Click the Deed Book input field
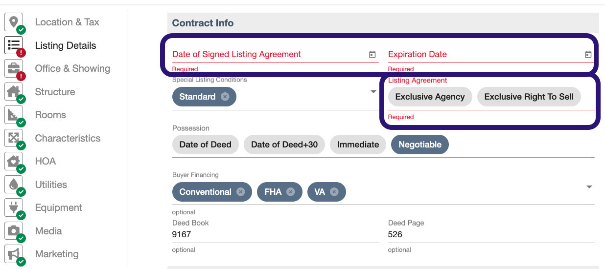 tap(276, 234)
